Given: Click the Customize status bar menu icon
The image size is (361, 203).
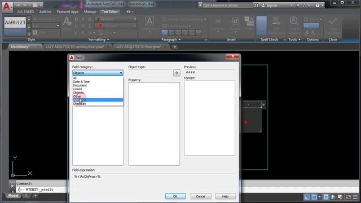Looking at the screenshot, I should [x=355, y=197].
